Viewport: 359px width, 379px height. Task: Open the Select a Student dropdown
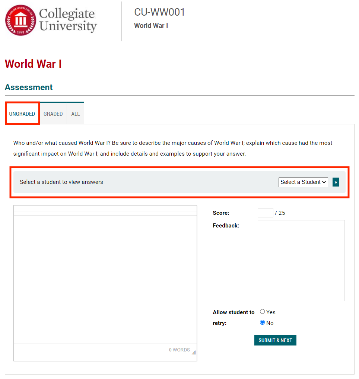tap(303, 182)
